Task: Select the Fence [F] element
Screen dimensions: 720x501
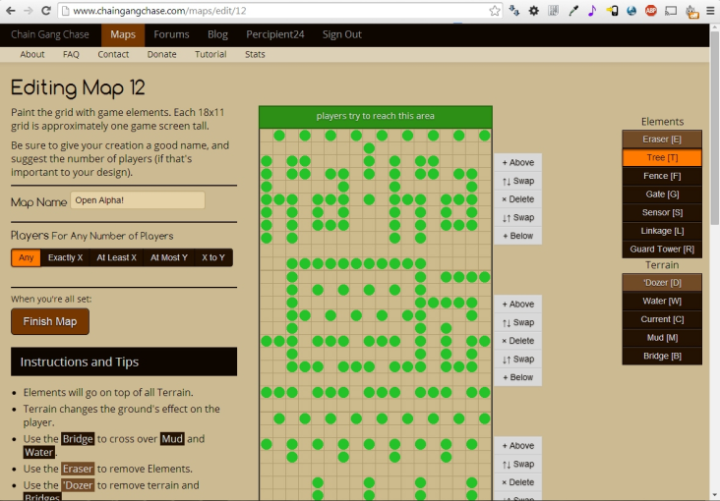Action: click(x=662, y=176)
